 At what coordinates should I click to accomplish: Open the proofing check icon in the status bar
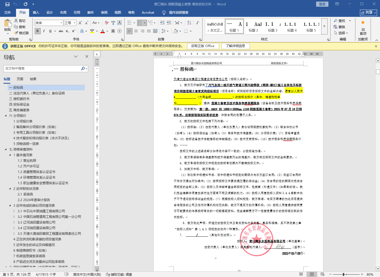coord(67,274)
